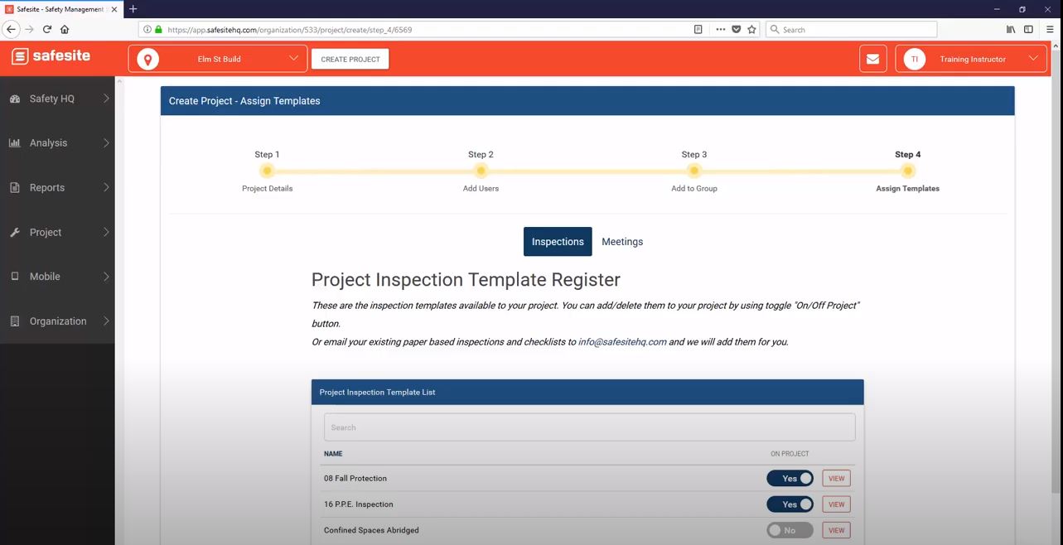
Task: Click the green padlock site security icon
Action: tap(159, 29)
